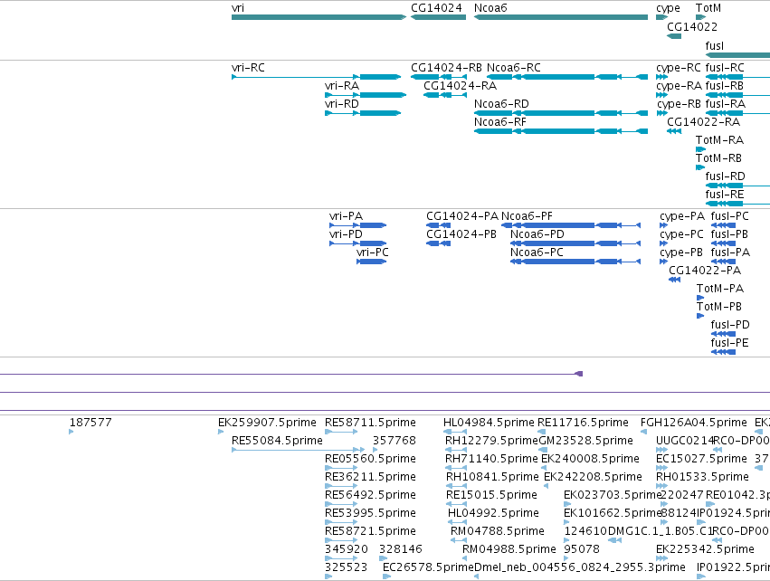
Task: Select the CG14024-RA transcript glyph
Action: [445, 95]
